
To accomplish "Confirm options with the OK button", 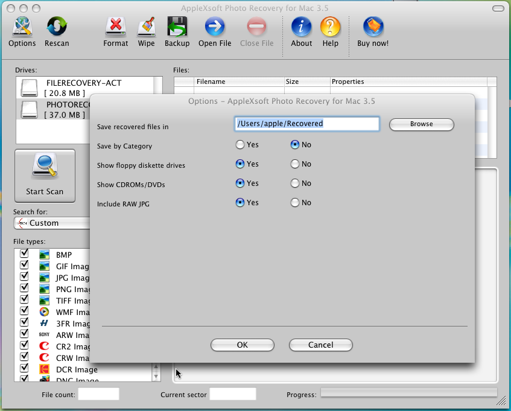I will tap(242, 345).
